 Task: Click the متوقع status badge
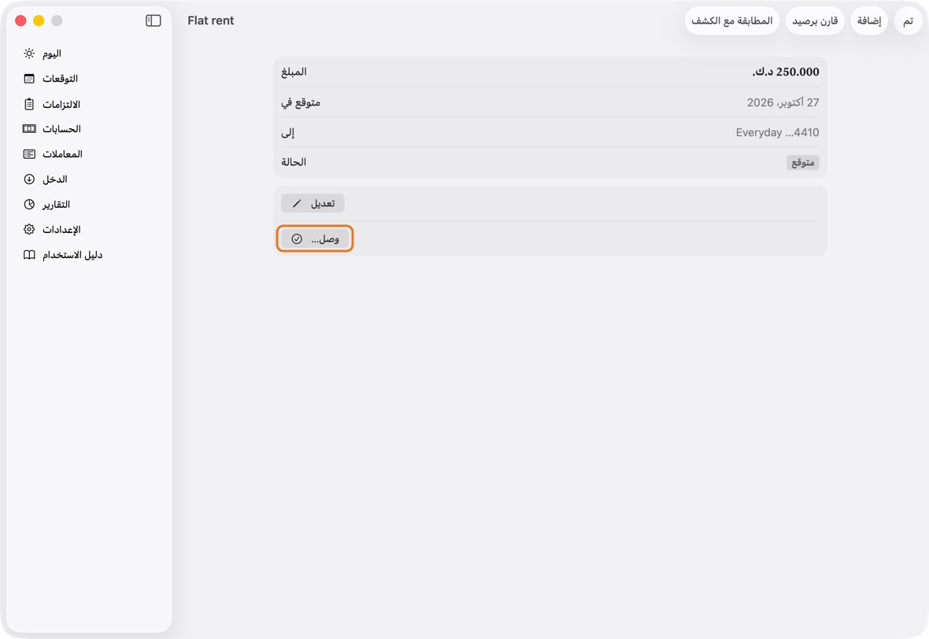[803, 162]
